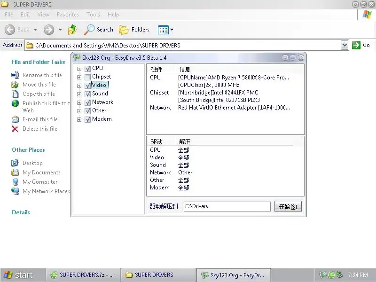Check the Chipset checkbox
Screen dimensions: 376x282
tap(87, 77)
